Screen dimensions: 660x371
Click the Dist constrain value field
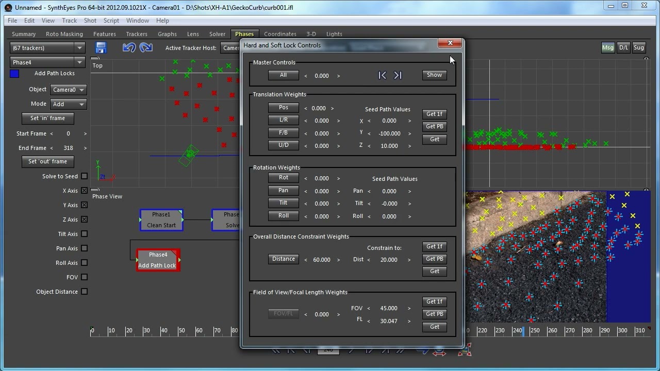click(x=389, y=260)
